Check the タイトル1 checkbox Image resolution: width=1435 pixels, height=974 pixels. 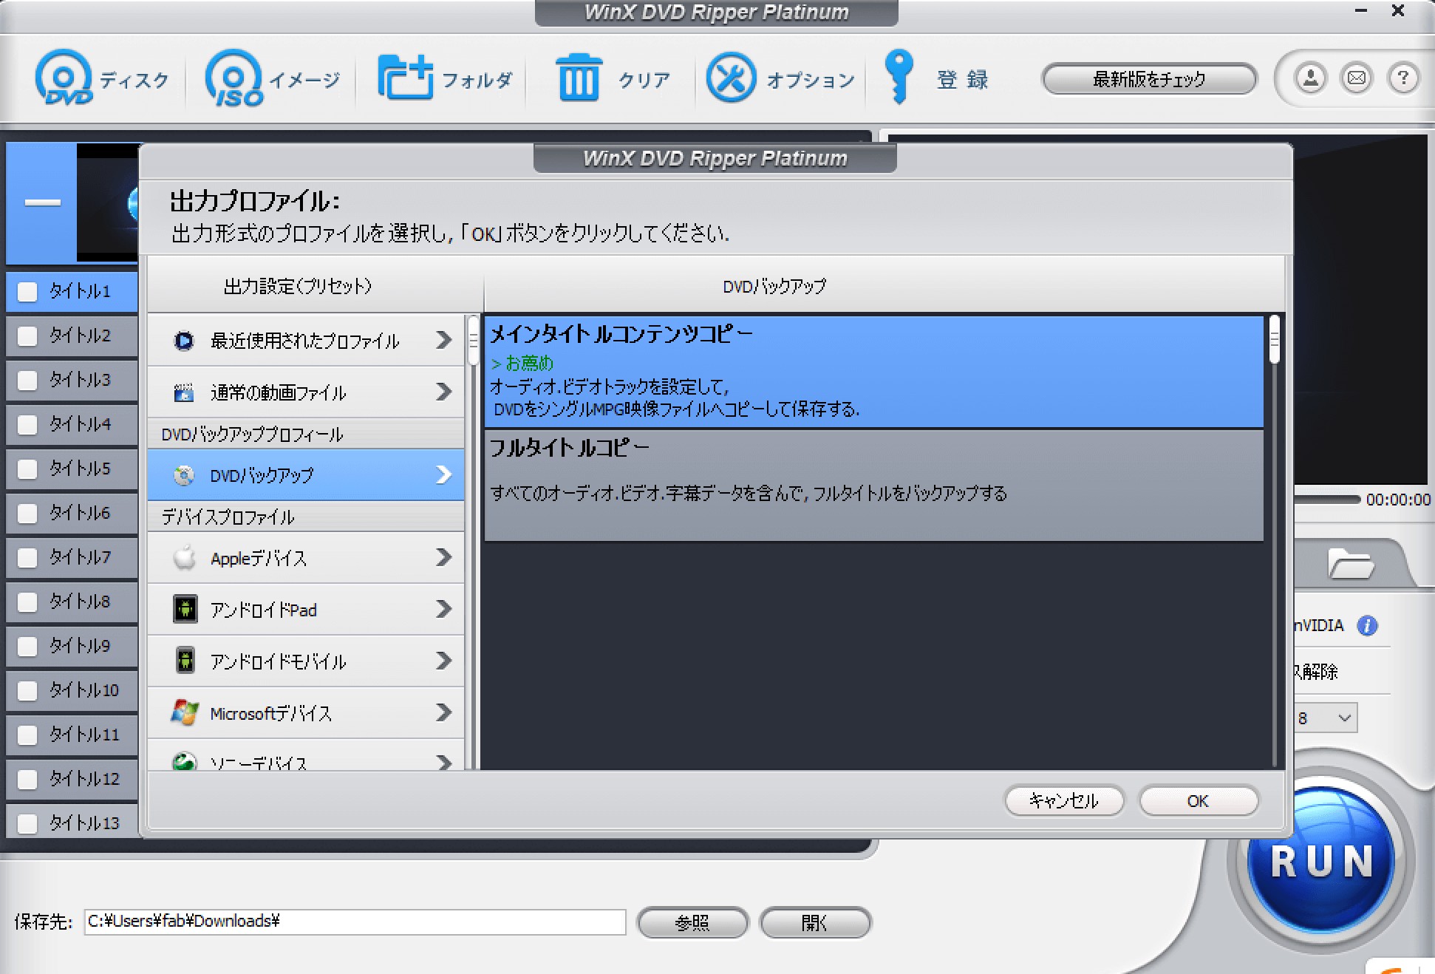[27, 292]
